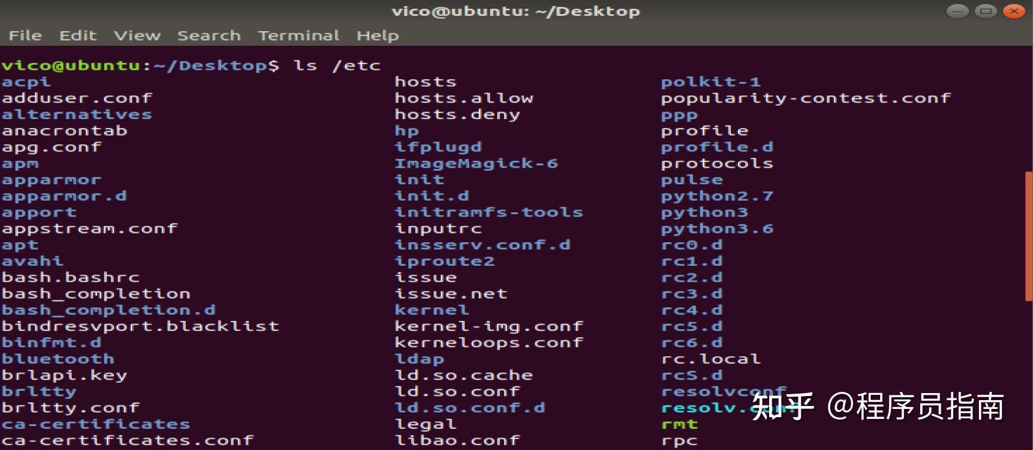The width and height of the screenshot is (1033, 450).
Task: Click 'issue.net' in the listing
Action: tap(451, 294)
